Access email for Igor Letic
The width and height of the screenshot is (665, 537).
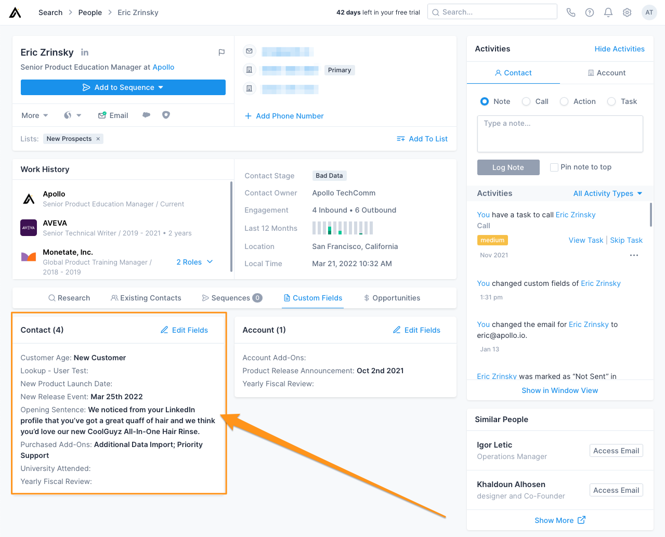point(616,451)
